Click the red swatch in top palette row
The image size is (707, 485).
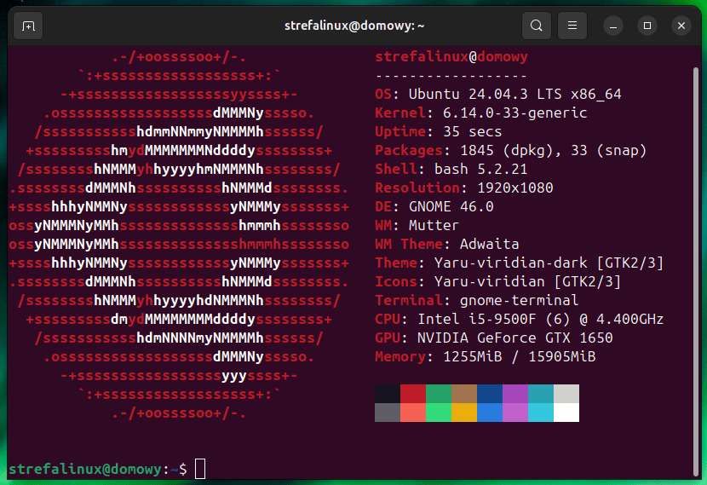pos(413,394)
